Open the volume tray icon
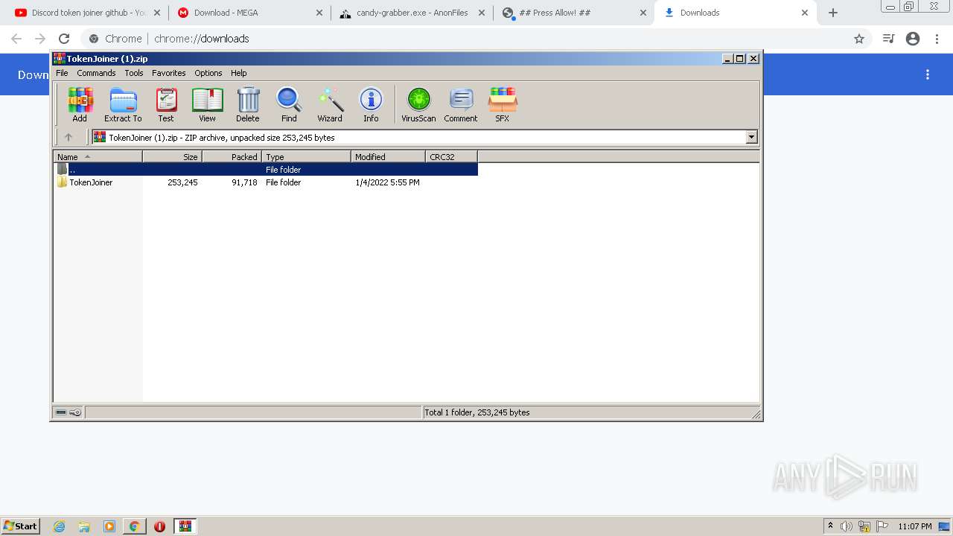This screenshot has width=953, height=536. point(846,526)
